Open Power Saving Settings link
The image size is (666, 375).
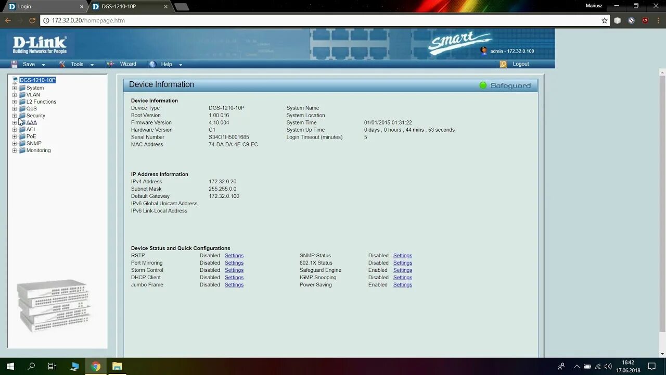[403, 285]
